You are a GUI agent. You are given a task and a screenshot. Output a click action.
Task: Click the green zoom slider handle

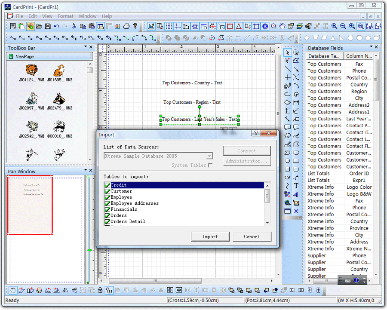(x=89, y=250)
